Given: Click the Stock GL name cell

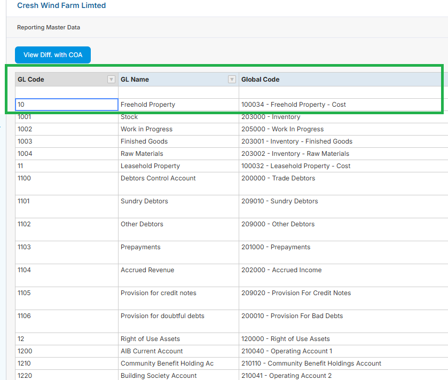Looking at the screenshot, I should point(178,117).
